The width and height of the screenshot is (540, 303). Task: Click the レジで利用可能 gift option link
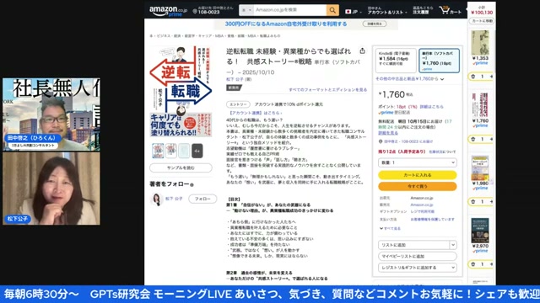(422, 211)
